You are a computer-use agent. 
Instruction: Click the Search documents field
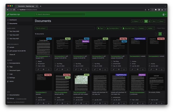(x=60, y=14)
